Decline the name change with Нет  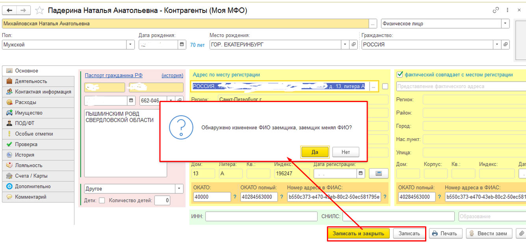coord(346,152)
